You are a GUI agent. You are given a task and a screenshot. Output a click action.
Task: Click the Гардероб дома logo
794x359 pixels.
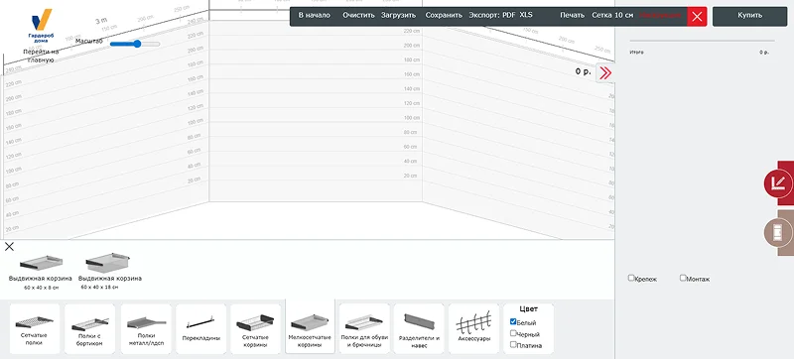[42, 25]
